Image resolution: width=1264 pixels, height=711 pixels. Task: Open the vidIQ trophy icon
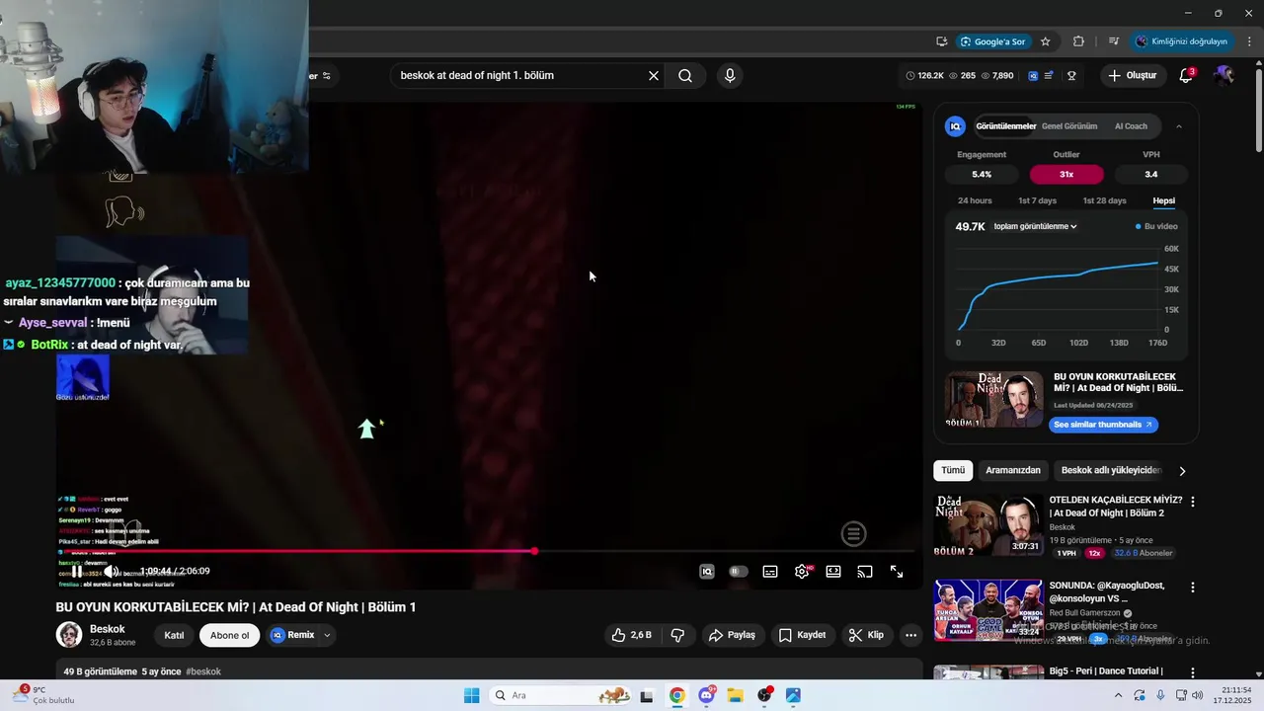point(1071,76)
